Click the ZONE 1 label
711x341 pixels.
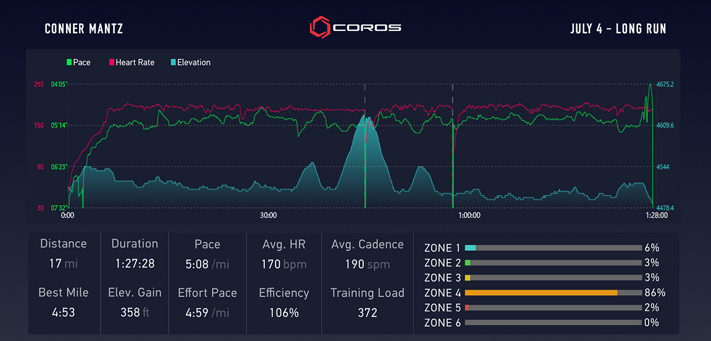pos(442,248)
